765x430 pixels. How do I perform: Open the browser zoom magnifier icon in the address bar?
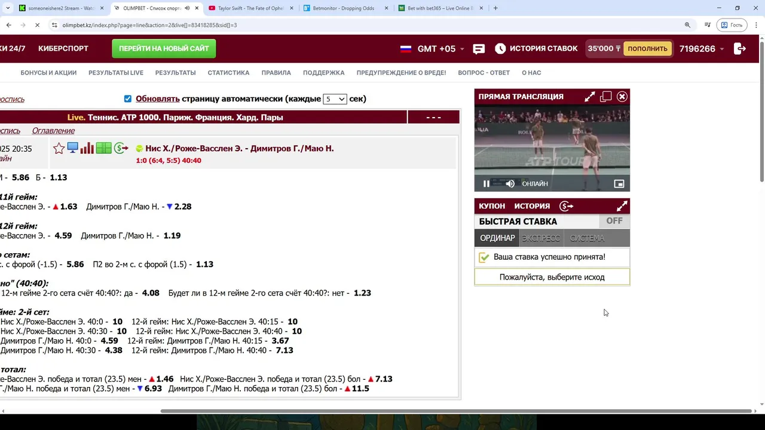tap(687, 25)
